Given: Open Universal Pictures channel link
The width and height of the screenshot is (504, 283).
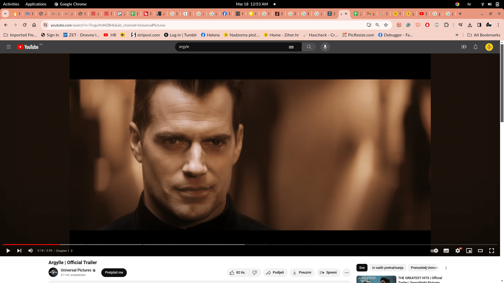Looking at the screenshot, I should (76, 270).
